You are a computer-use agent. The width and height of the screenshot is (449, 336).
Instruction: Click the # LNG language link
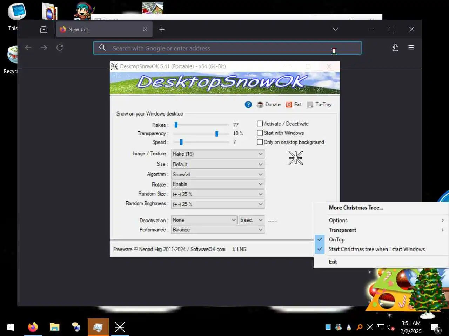(x=239, y=249)
